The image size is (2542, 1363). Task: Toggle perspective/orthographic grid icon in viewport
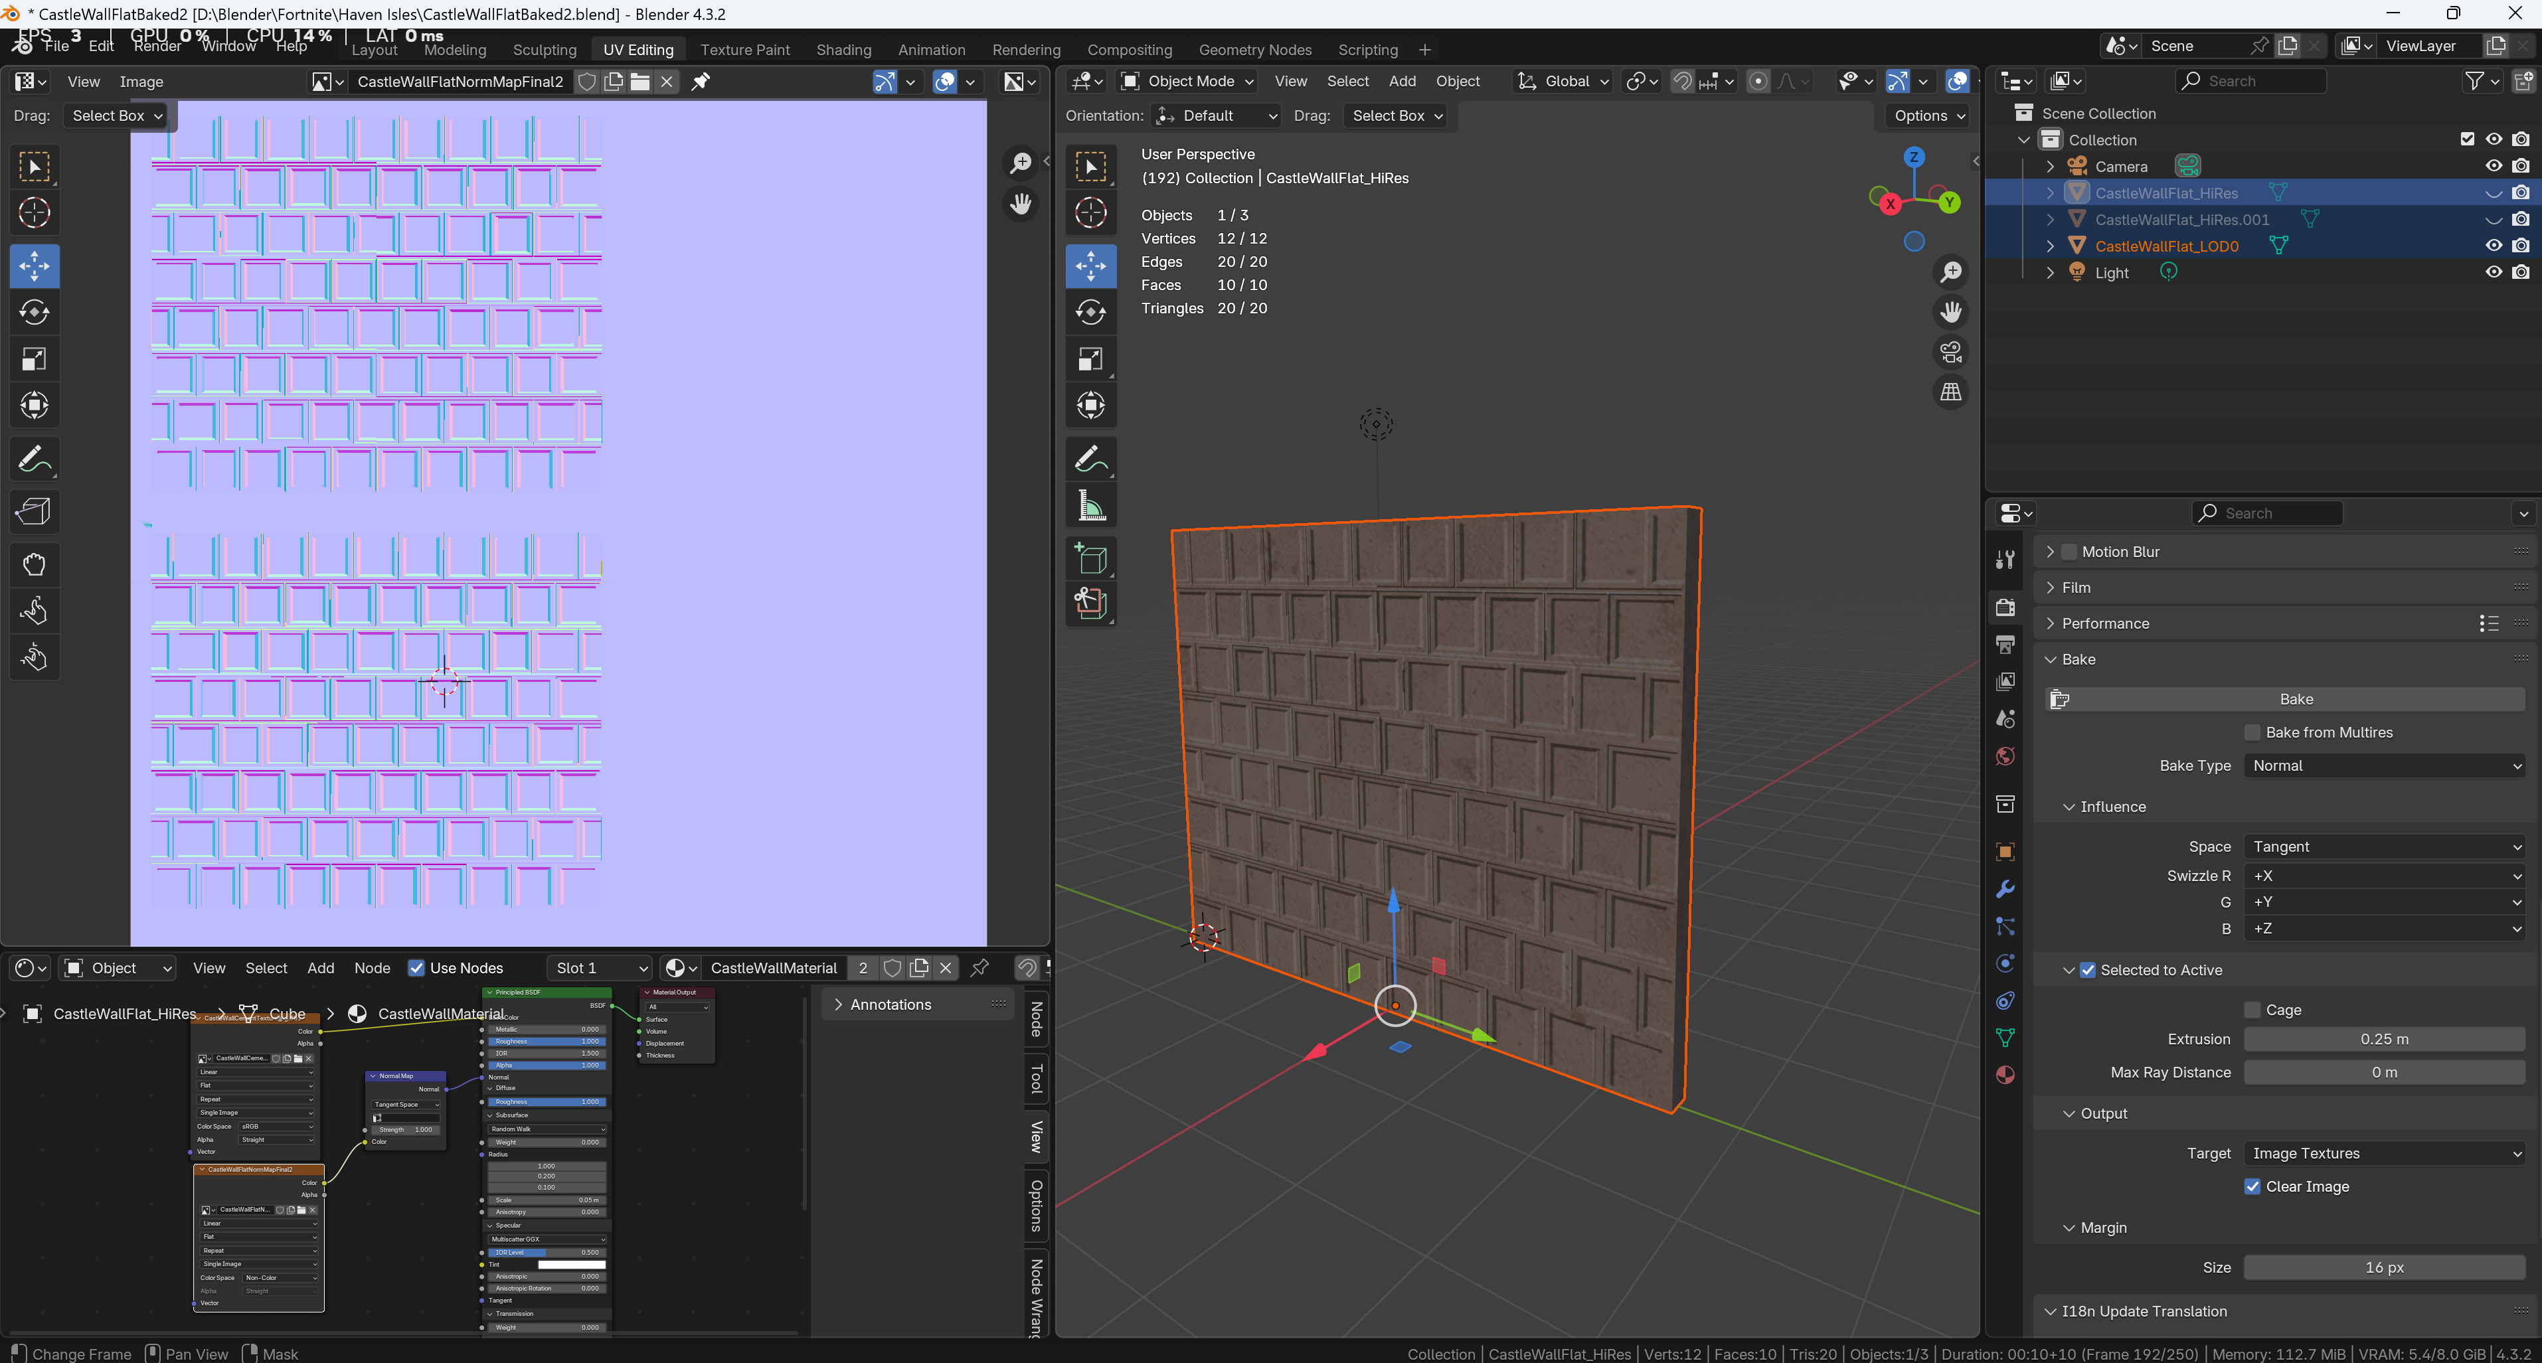(1950, 392)
